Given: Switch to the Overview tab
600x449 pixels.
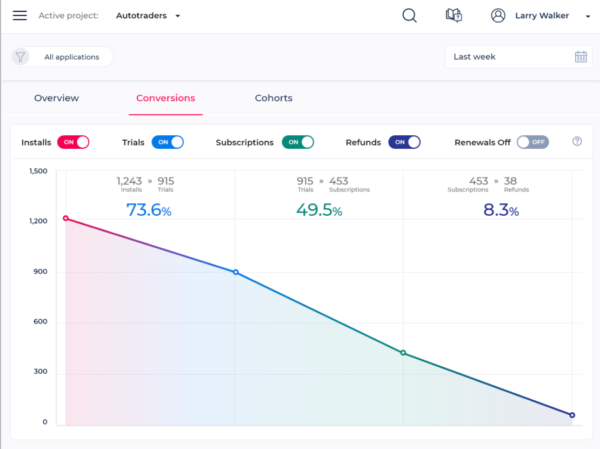Looking at the screenshot, I should click(x=56, y=98).
